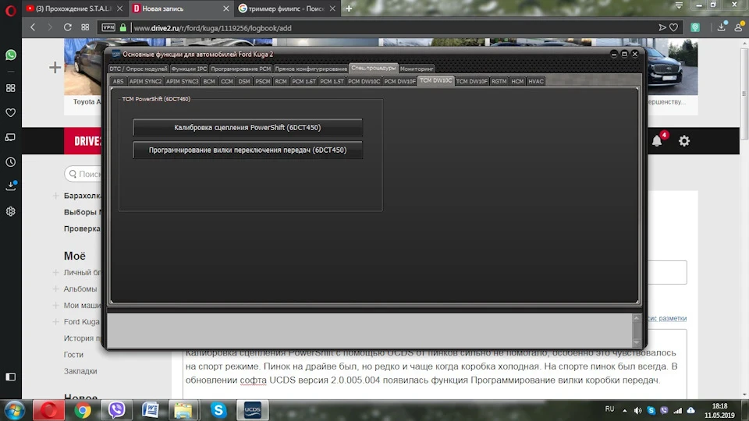
Task: Select the PSCM module tab
Action: 263,81
